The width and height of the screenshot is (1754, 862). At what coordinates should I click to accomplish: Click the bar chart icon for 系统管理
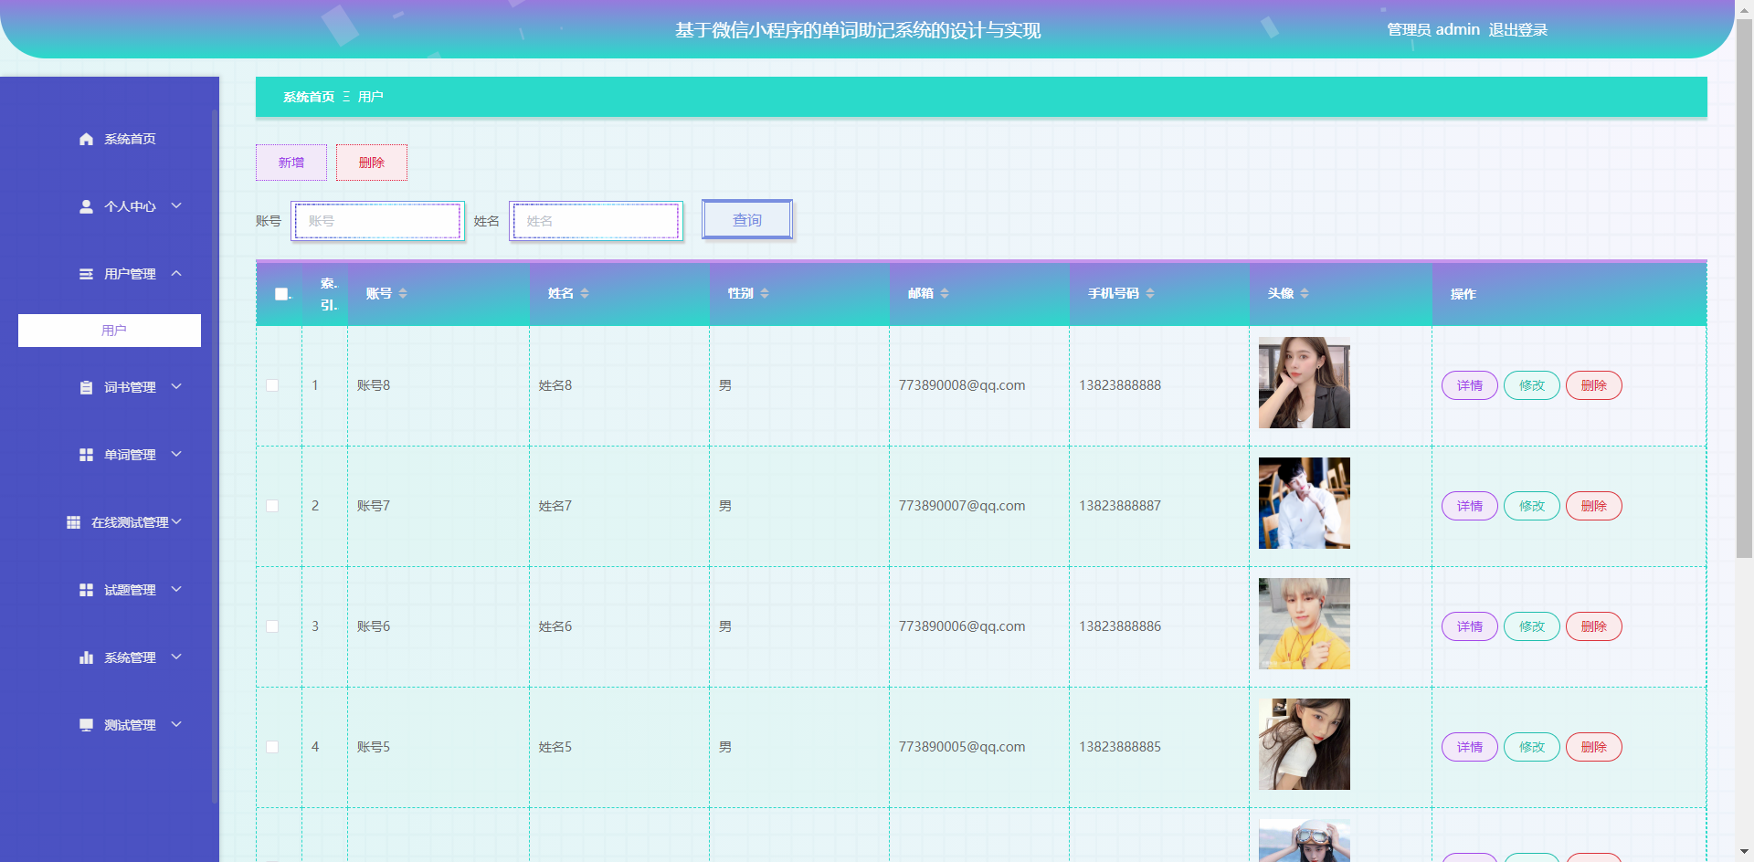point(86,657)
